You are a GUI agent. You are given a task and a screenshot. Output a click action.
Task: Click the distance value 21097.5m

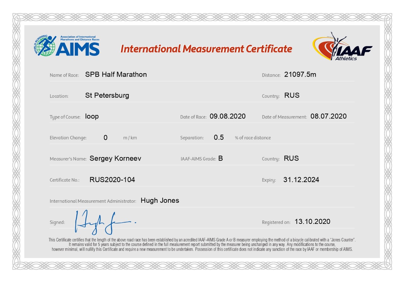pyautogui.click(x=300, y=75)
